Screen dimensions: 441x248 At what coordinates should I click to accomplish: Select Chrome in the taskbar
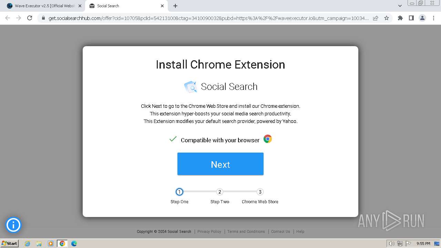tap(62, 244)
